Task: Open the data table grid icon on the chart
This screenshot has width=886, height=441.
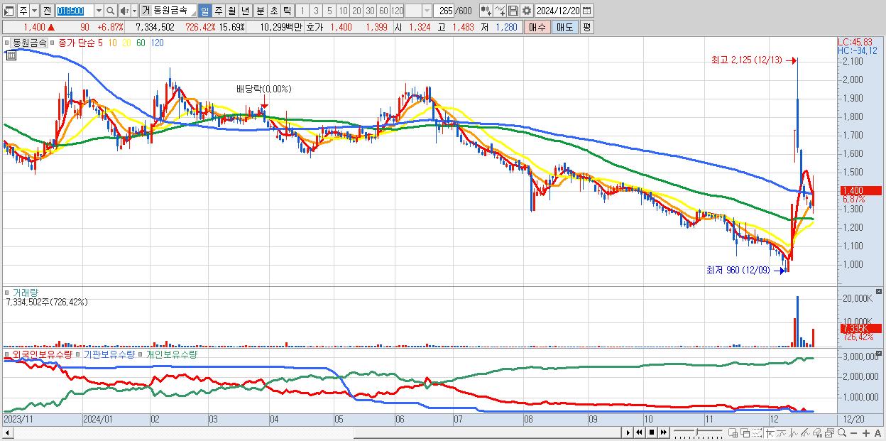Action: pyautogui.click(x=11, y=54)
